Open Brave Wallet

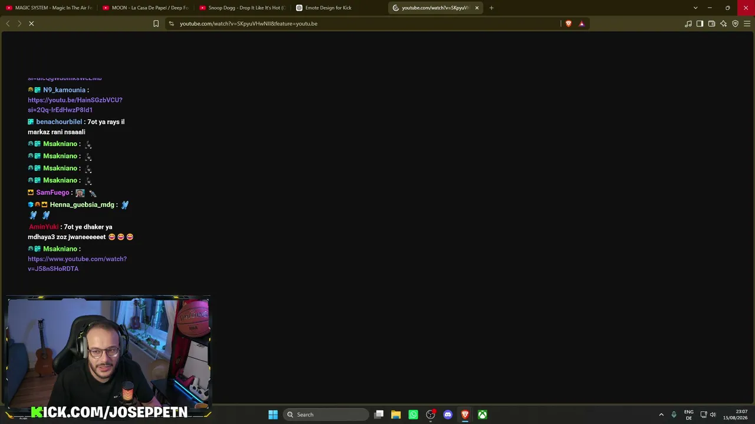[x=711, y=24]
